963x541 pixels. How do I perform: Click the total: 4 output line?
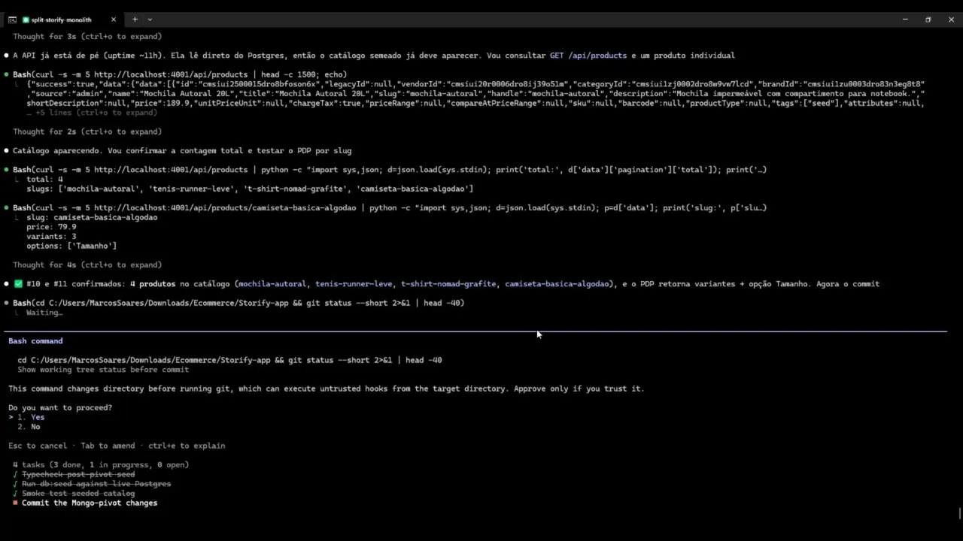click(44, 180)
